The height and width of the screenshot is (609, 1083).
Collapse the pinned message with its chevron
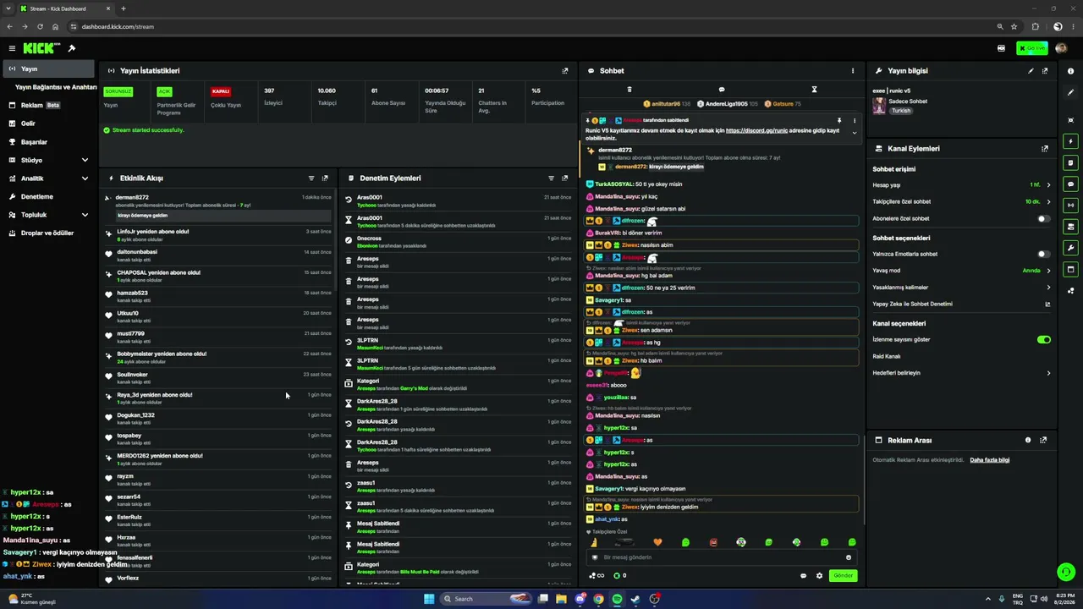(x=855, y=133)
